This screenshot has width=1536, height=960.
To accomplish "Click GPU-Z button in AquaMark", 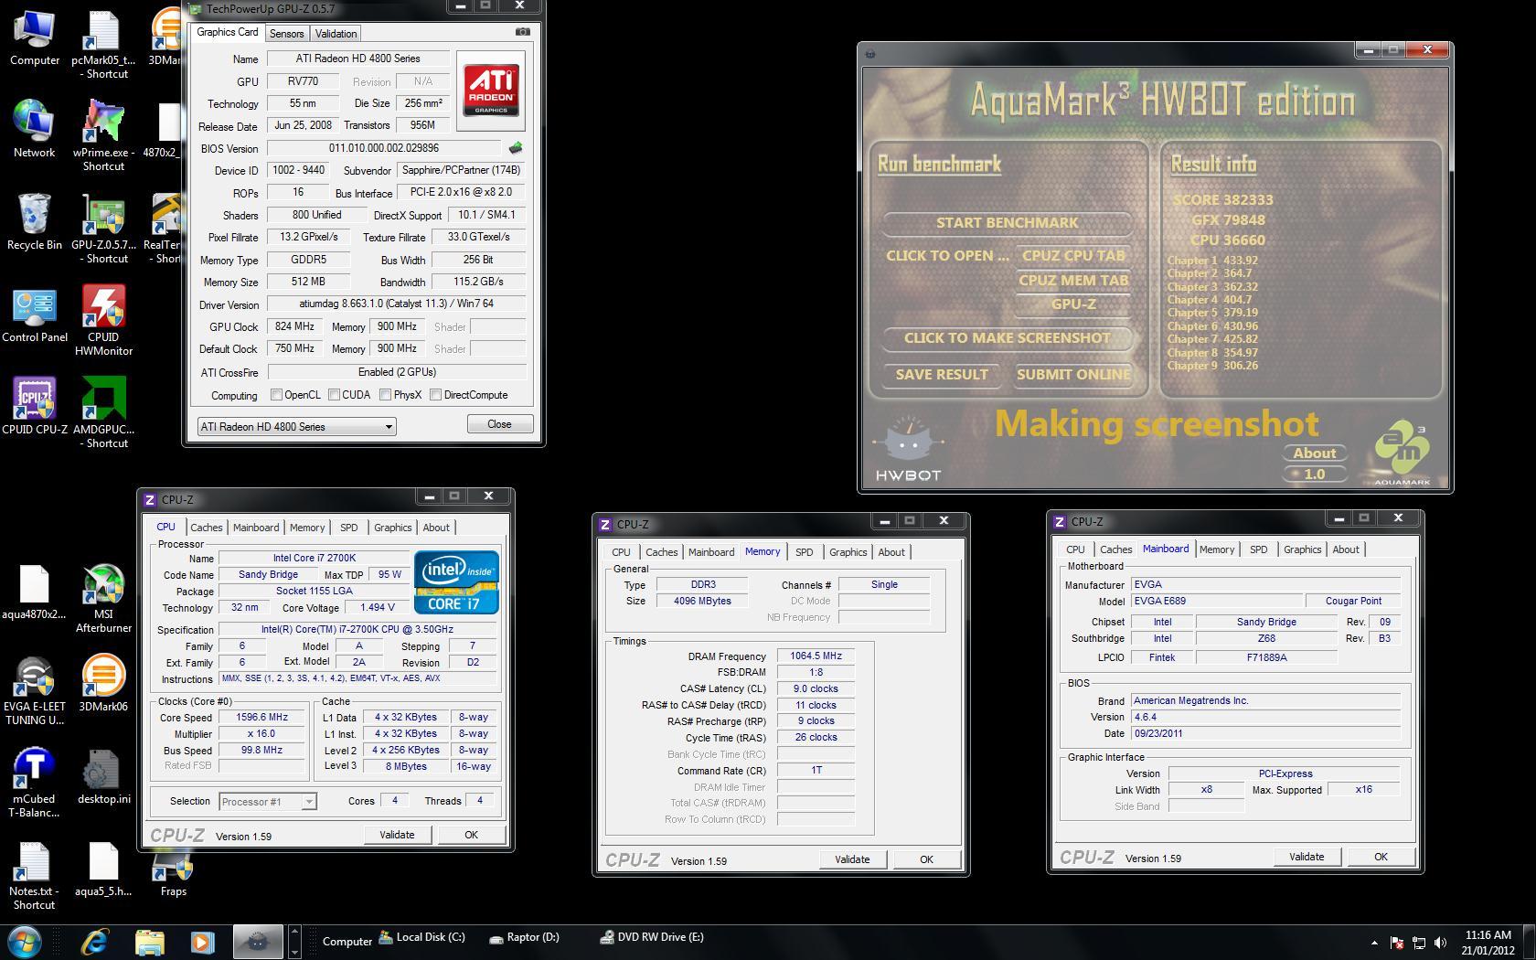I will pos(1073,304).
